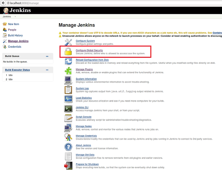Click the Manage Credentials keys icon
The height and width of the screenshot is (172, 222).
pyautogui.click(x=68, y=137)
